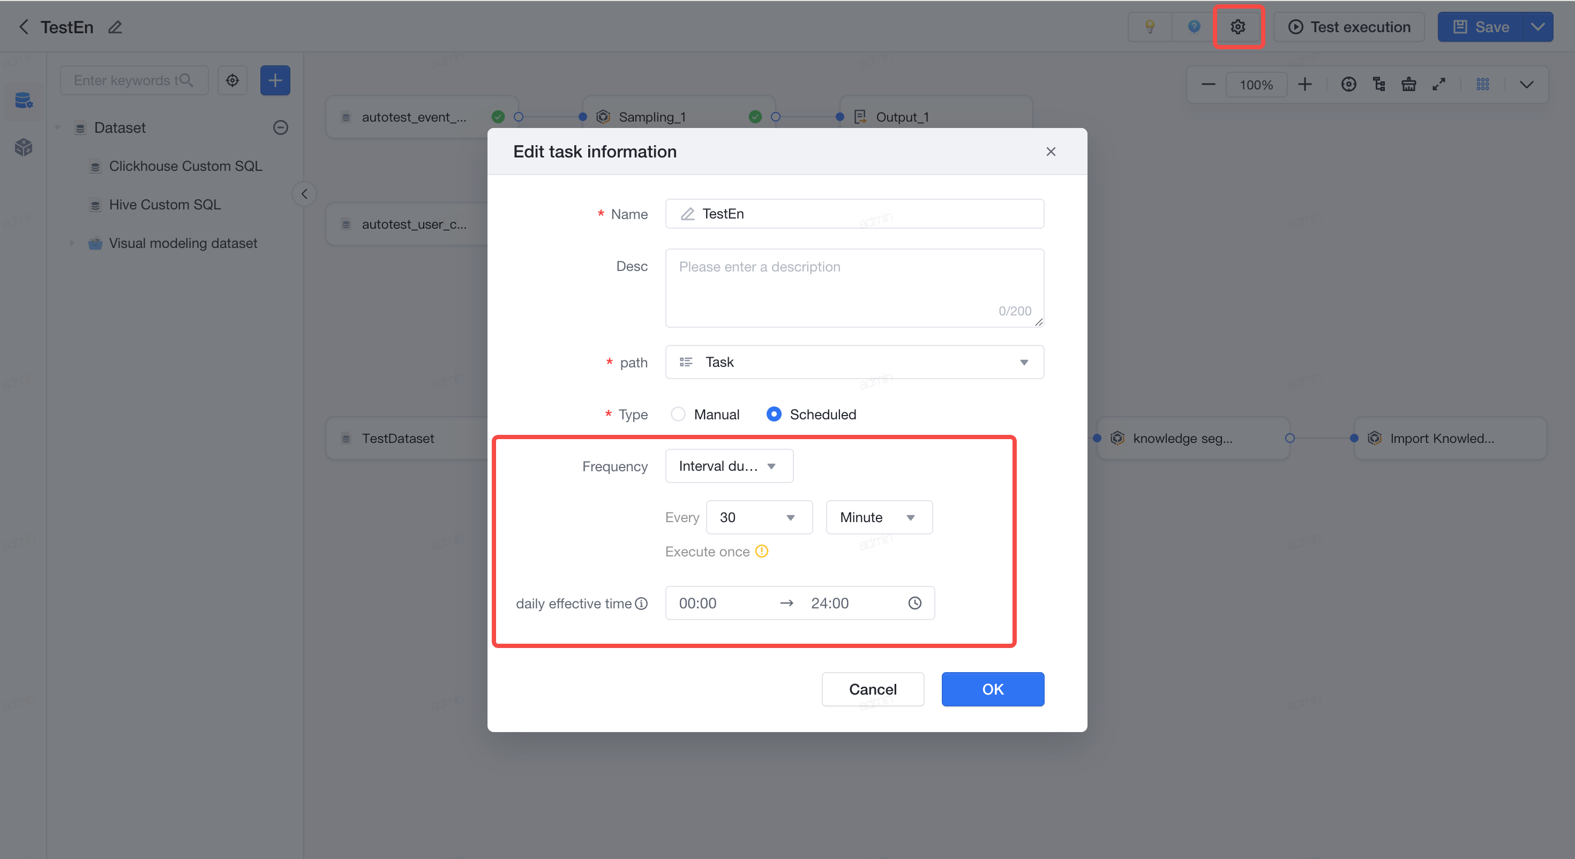The width and height of the screenshot is (1575, 859).
Task: Click daily effective time info icon
Action: click(x=641, y=604)
